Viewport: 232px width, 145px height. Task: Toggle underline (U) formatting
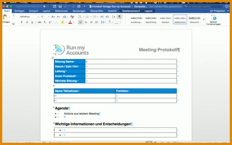(32, 22)
